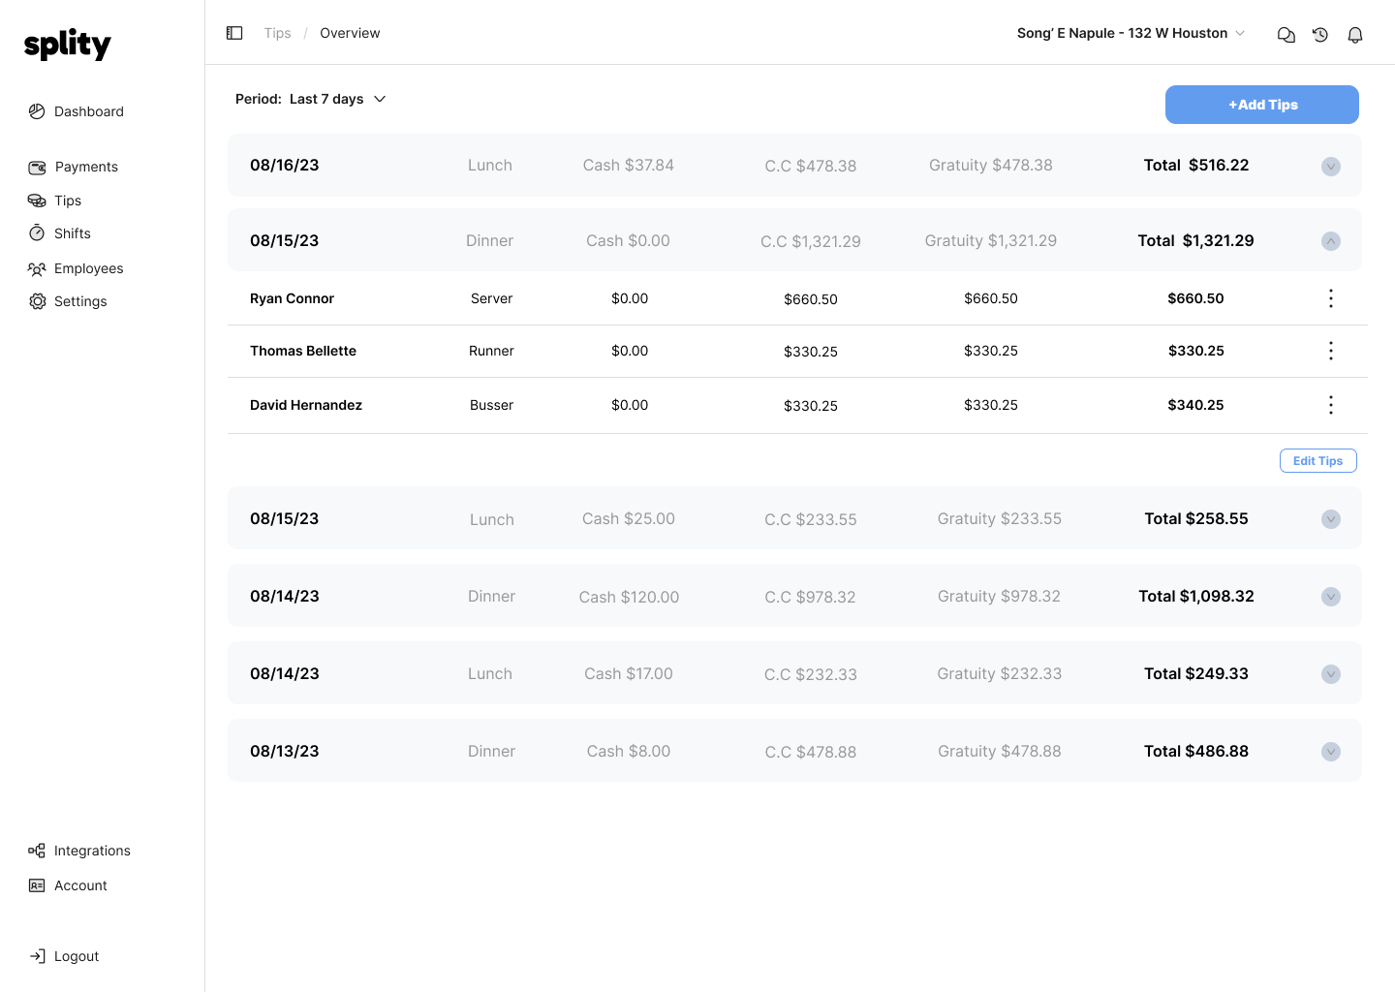1395x992 pixels.
Task: Select employee name Ryan Connor
Action: click(292, 298)
